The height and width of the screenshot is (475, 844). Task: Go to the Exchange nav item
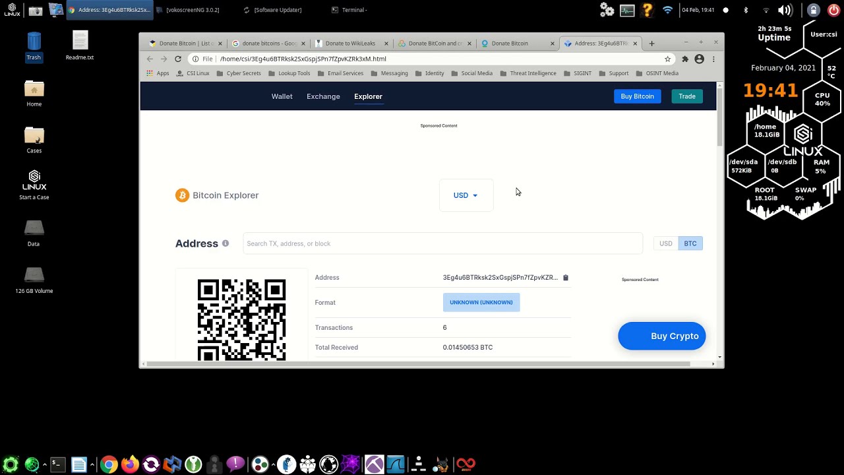(x=323, y=96)
